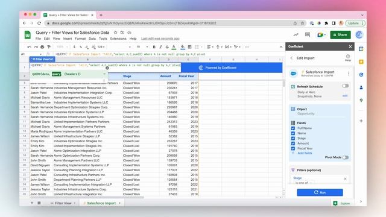Screen dimensions: 386x217
Task: Select the paint format tool
Action: tap(49, 47)
